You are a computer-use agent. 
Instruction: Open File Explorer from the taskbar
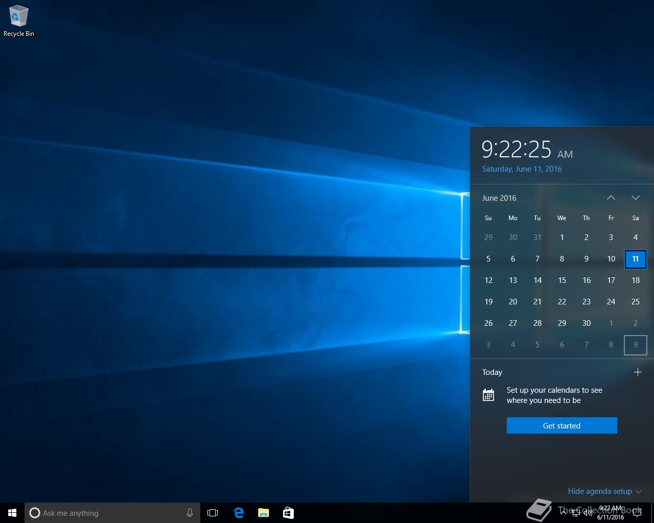pos(263,513)
